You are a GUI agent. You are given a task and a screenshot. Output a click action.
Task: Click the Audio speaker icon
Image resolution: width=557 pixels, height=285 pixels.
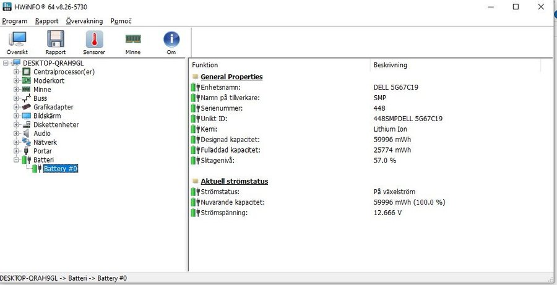coord(26,134)
